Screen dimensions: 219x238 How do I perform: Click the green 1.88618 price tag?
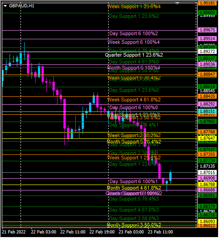pos(207,87)
